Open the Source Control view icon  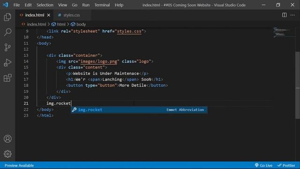7,47
